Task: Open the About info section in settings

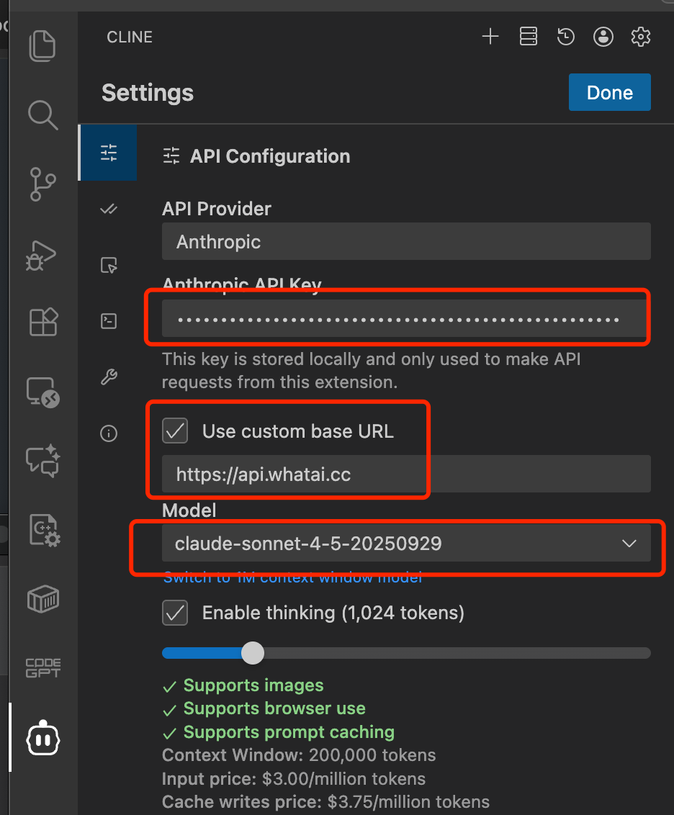Action: 108,433
